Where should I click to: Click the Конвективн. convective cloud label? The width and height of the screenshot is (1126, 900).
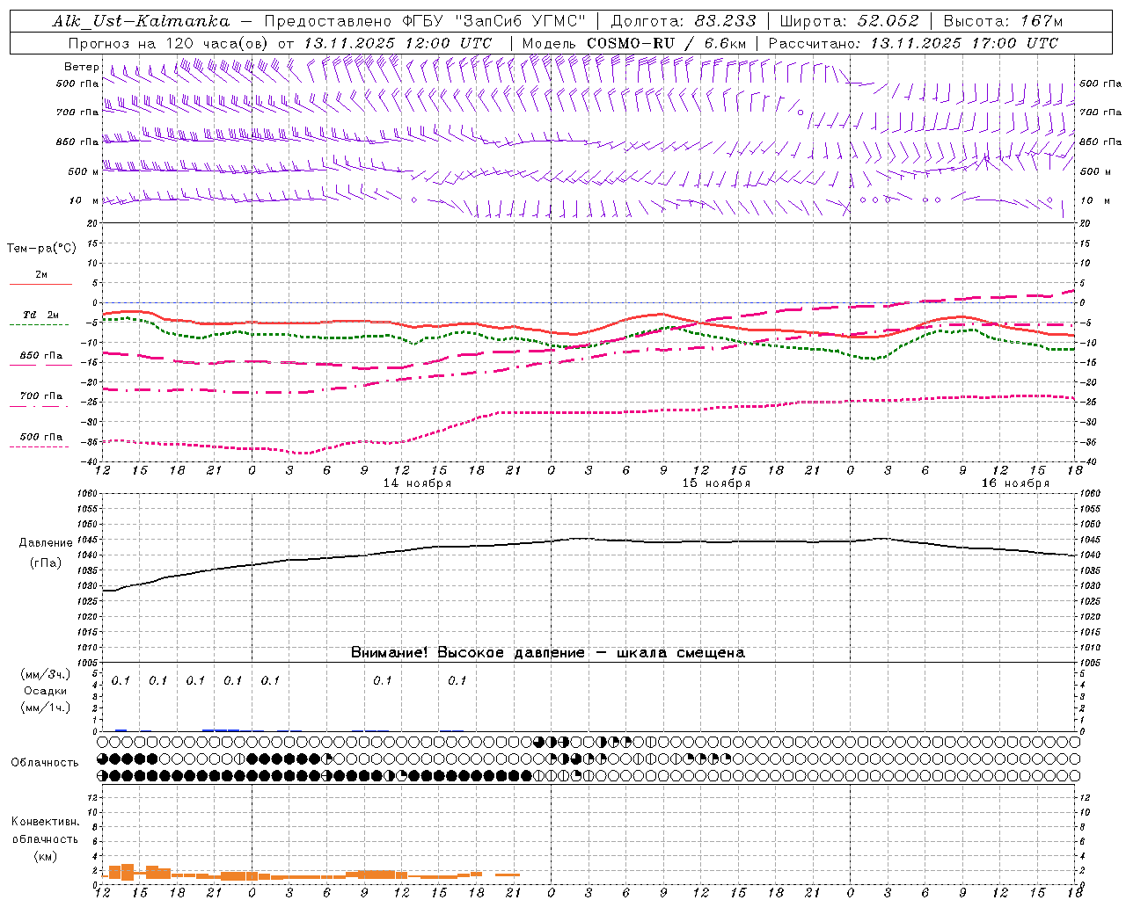pyautogui.click(x=45, y=822)
